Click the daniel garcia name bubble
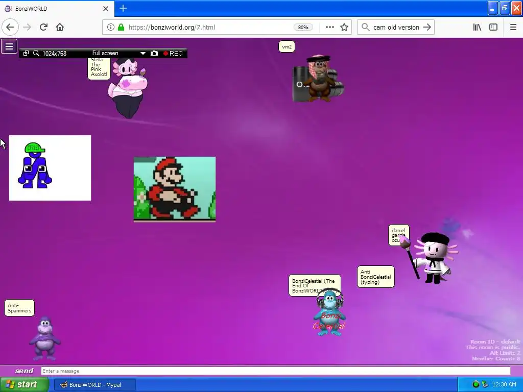 (398, 235)
